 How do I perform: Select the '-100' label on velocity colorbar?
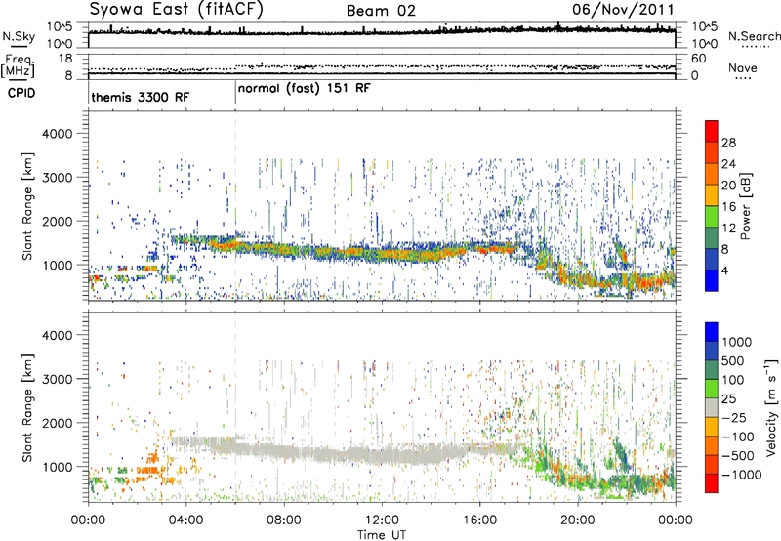[737, 437]
